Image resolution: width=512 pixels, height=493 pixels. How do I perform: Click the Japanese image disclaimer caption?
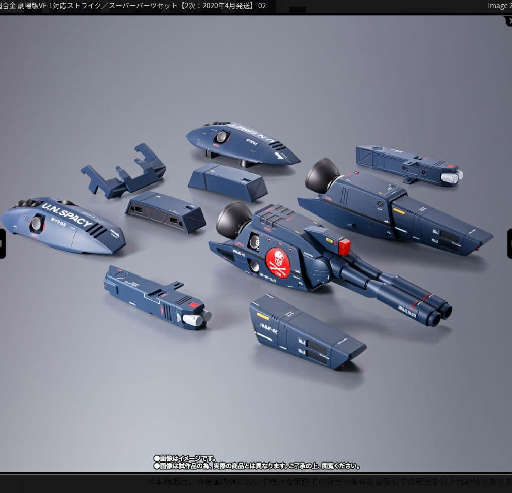[x=257, y=462]
